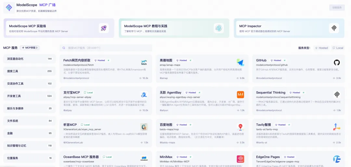Click the MiniMax card title

[166, 157]
